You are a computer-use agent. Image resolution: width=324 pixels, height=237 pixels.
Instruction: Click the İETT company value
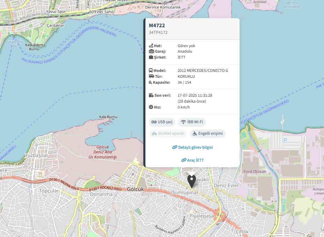point(182,57)
